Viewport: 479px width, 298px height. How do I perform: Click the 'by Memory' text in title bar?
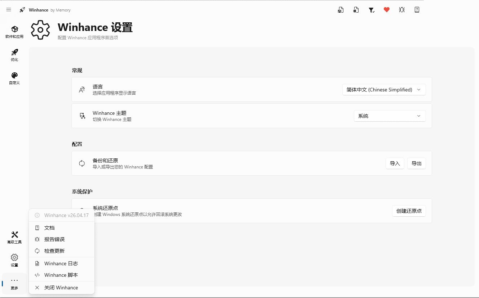tap(61, 10)
